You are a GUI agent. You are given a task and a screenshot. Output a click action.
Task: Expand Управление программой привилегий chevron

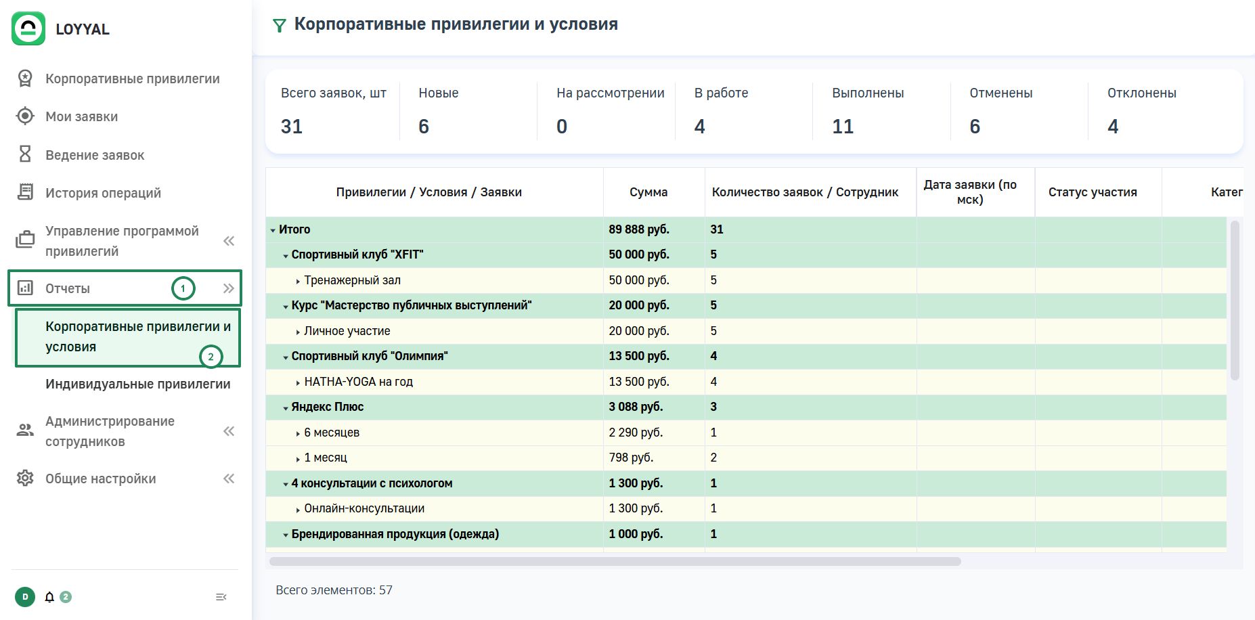click(x=229, y=241)
